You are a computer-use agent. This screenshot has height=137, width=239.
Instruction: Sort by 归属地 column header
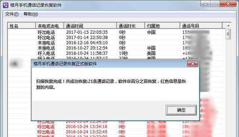point(162,26)
